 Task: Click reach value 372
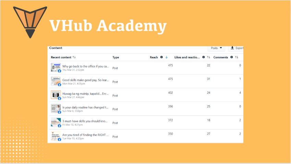170,120
